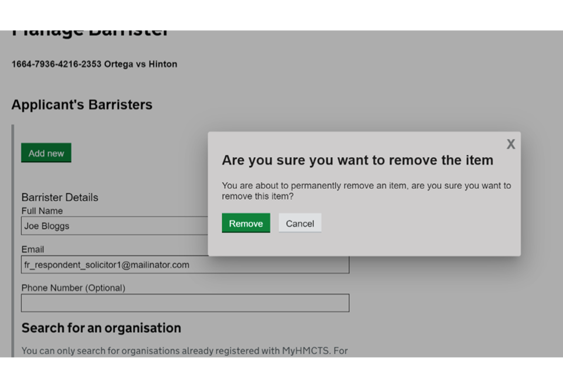Click the Search for an organisation heading
The image size is (563, 375).
pyautogui.click(x=101, y=328)
